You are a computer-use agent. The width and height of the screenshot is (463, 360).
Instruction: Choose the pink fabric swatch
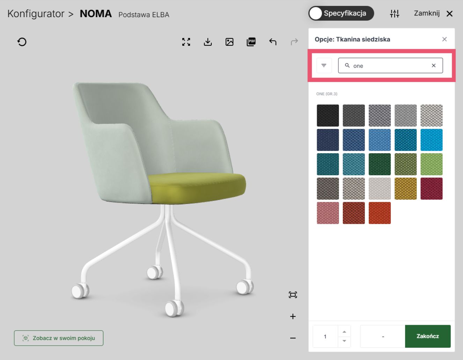328,213
